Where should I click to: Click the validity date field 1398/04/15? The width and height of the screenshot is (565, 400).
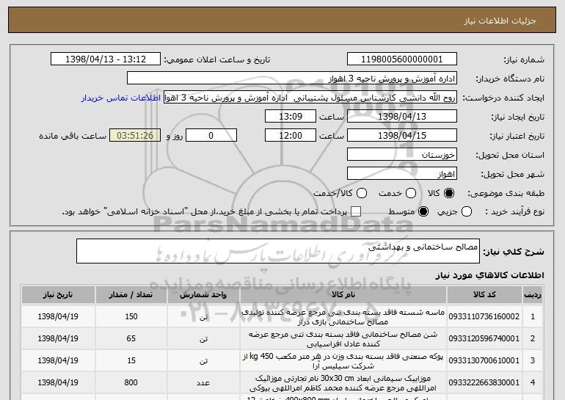402,136
